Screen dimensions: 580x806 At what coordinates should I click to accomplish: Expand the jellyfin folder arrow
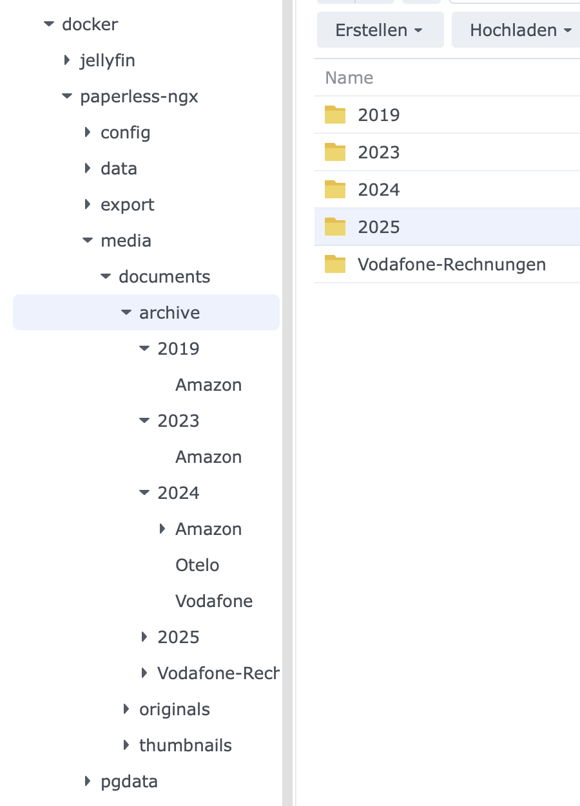coord(67,61)
